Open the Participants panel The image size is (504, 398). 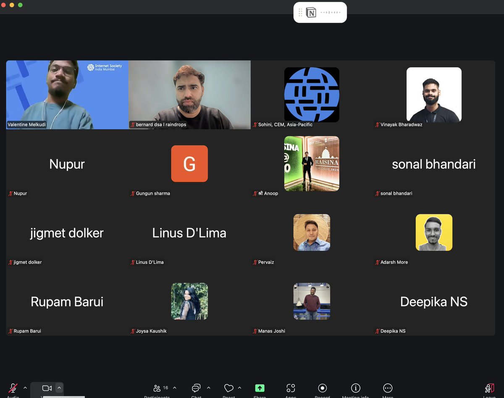click(x=157, y=388)
